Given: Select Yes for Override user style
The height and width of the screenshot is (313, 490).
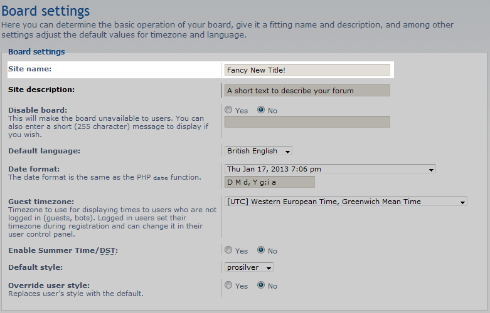Looking at the screenshot, I should [229, 285].
